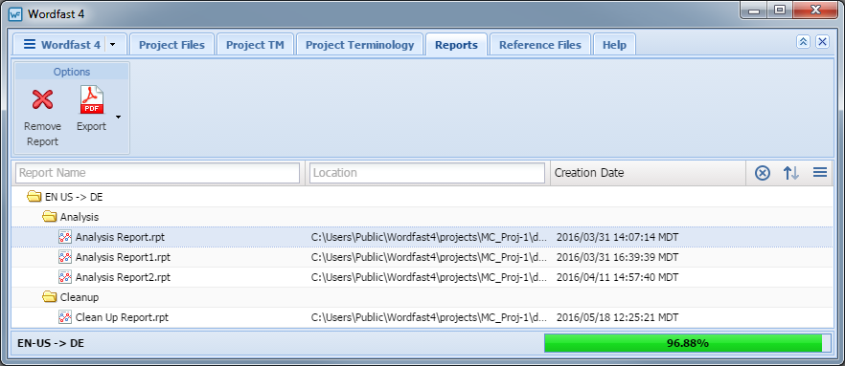Open the Wordfast 4 hamburger menu

29,45
